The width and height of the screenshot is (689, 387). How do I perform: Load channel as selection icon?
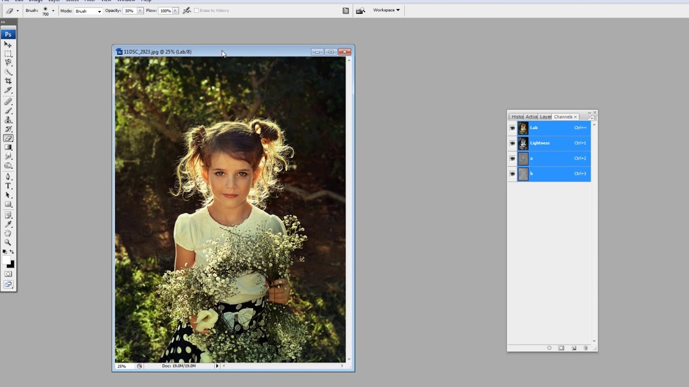click(x=549, y=348)
